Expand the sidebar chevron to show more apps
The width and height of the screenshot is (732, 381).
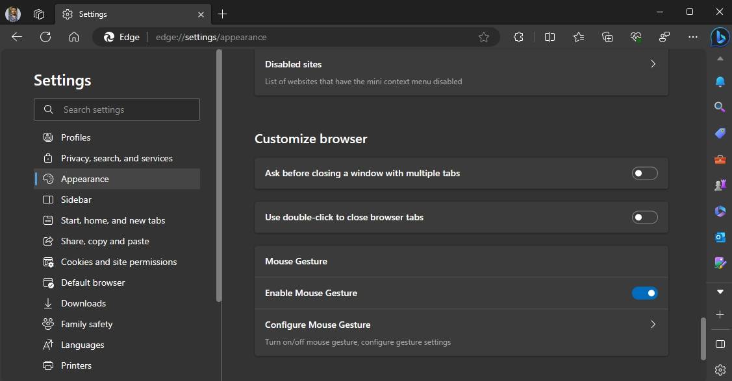tap(720, 292)
